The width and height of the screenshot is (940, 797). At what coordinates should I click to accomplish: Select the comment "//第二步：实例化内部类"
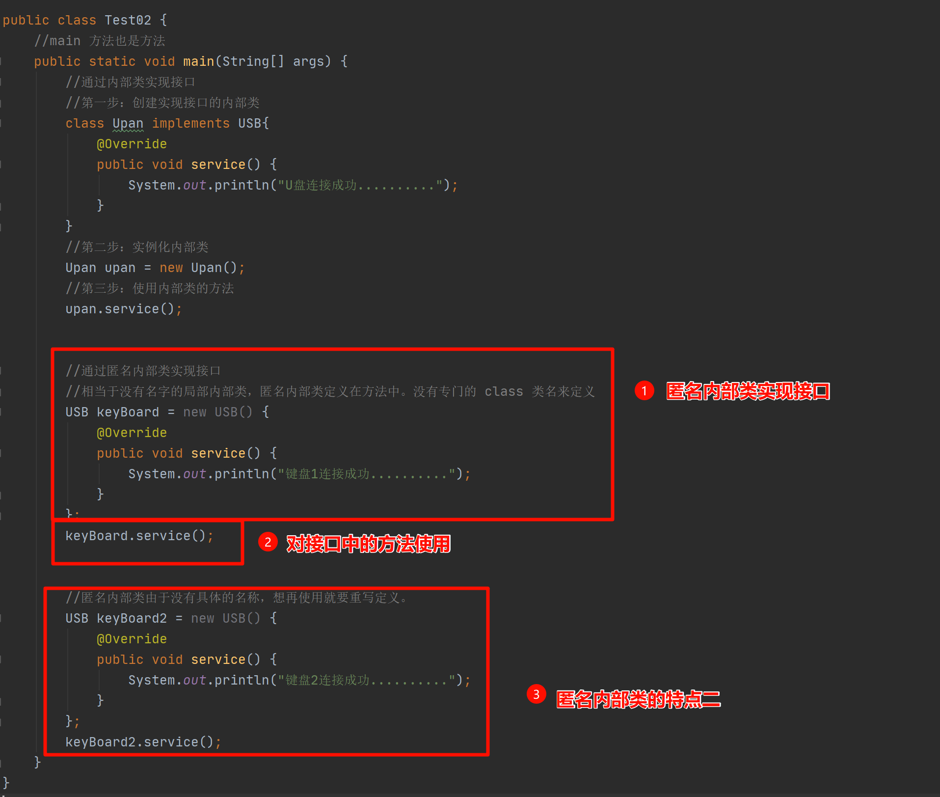[x=137, y=247]
